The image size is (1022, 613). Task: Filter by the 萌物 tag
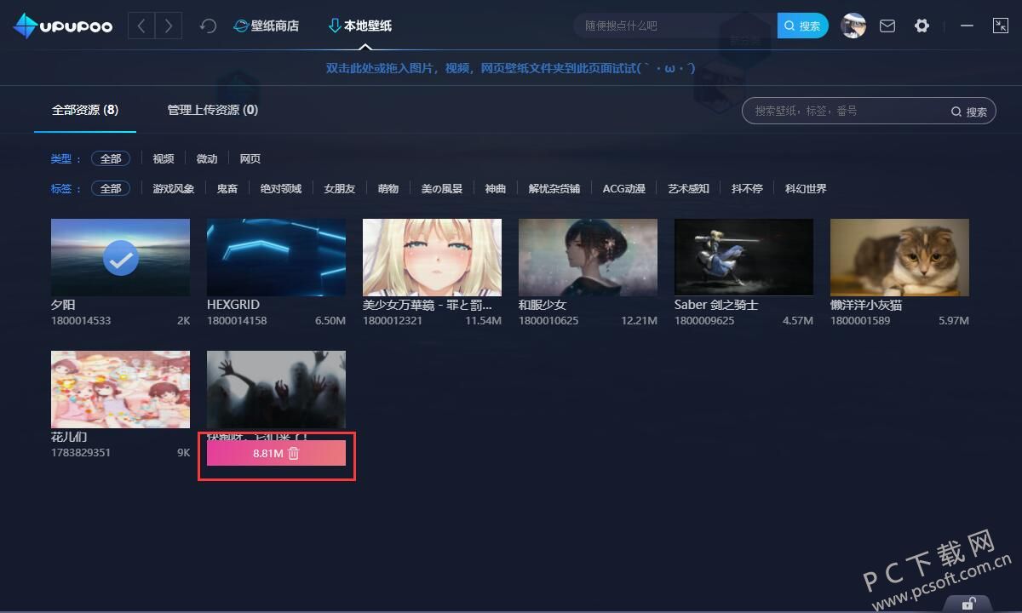(x=388, y=188)
